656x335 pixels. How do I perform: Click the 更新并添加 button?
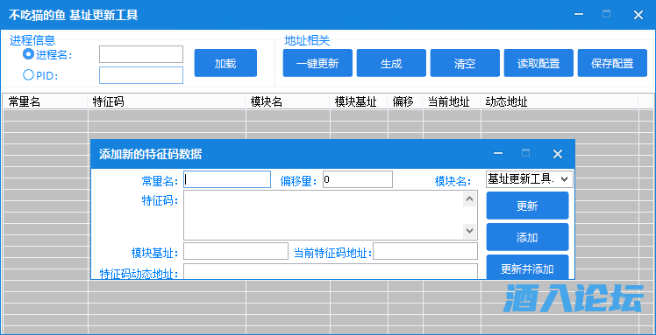coord(527,267)
